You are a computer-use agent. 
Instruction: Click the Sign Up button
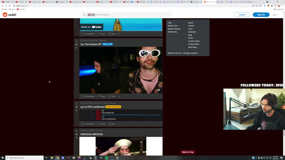261,15
